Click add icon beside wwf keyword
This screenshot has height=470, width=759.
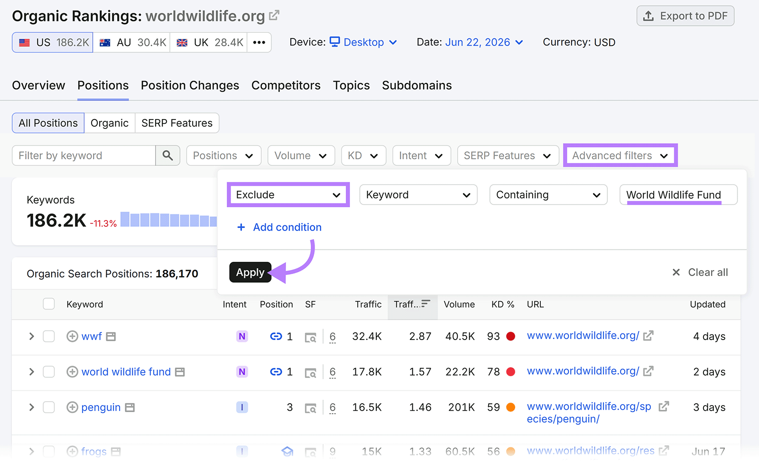72,336
